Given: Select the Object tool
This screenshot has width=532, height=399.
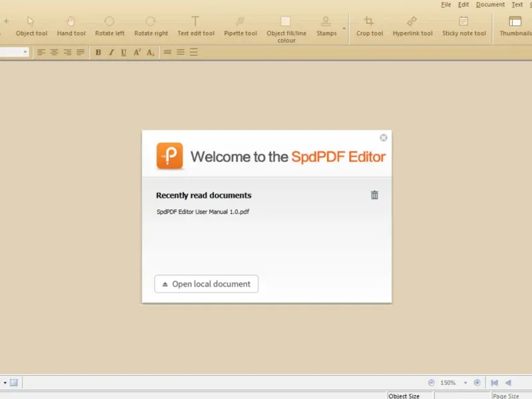Looking at the screenshot, I should point(31,26).
